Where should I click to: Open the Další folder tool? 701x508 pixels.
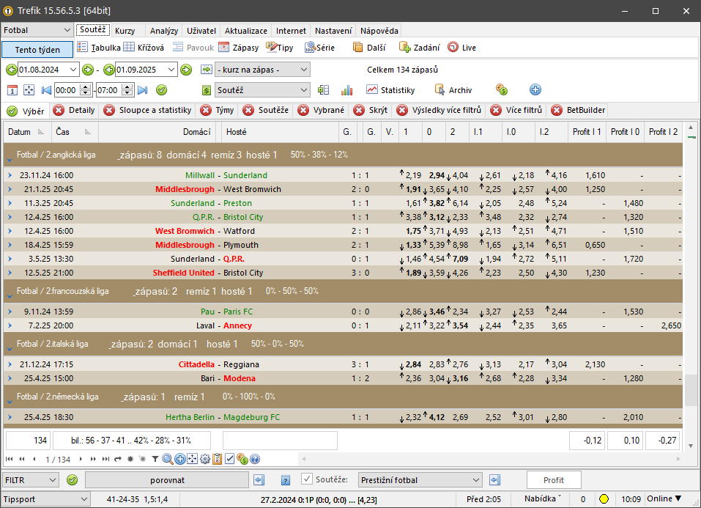[369, 48]
